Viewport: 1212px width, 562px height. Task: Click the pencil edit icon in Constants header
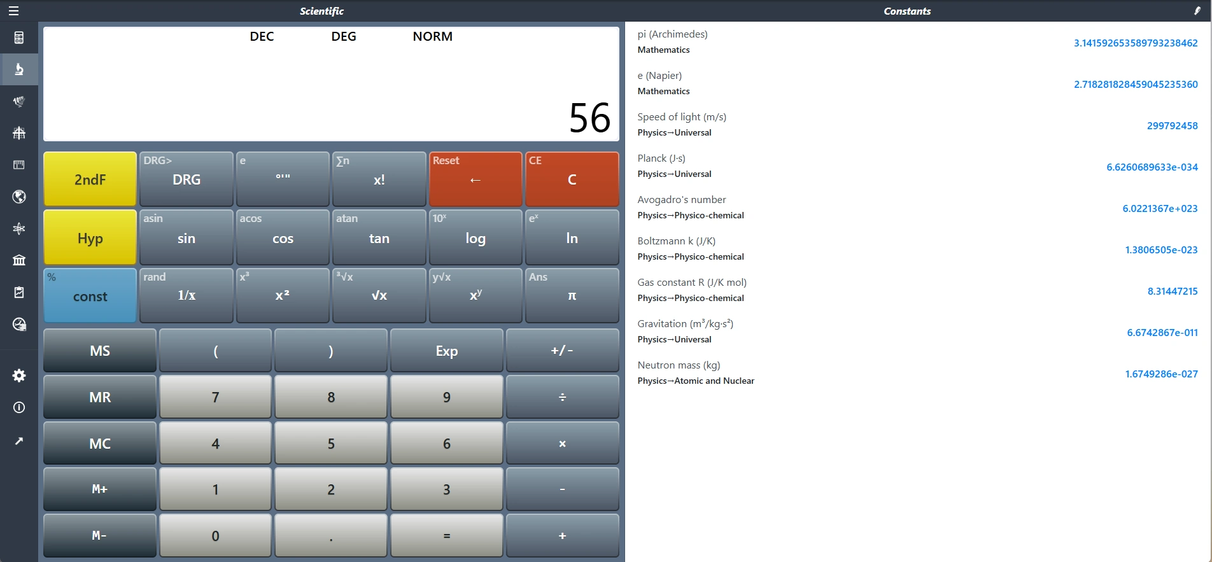pyautogui.click(x=1197, y=11)
